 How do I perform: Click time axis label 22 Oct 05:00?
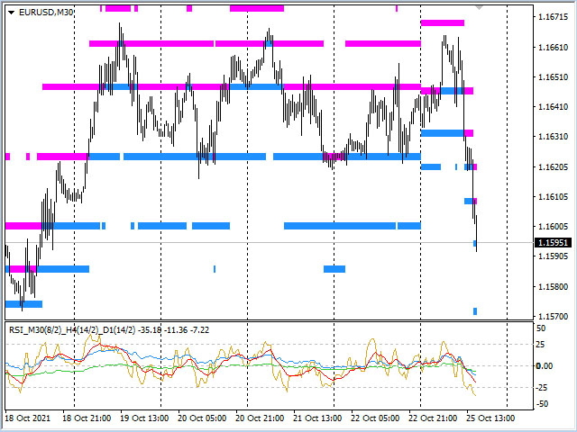click(375, 418)
